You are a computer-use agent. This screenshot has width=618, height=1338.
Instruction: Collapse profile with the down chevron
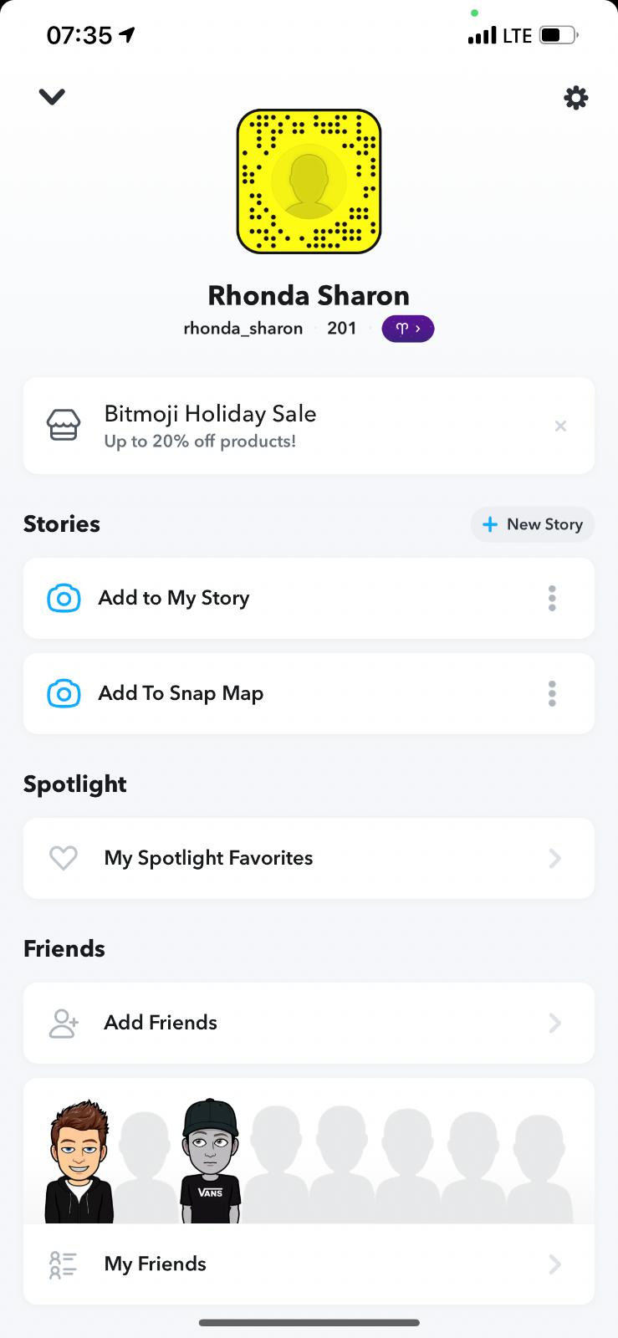click(x=52, y=97)
